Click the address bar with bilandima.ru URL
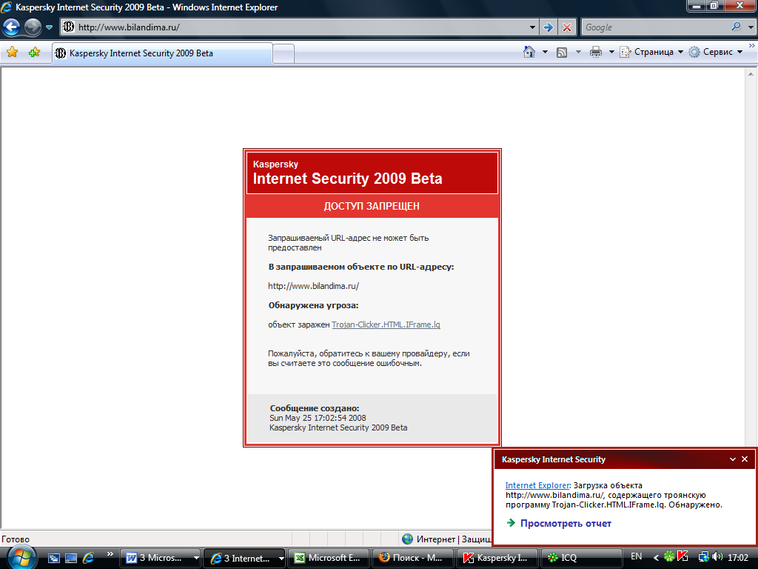The height and width of the screenshot is (569, 758). click(300, 27)
